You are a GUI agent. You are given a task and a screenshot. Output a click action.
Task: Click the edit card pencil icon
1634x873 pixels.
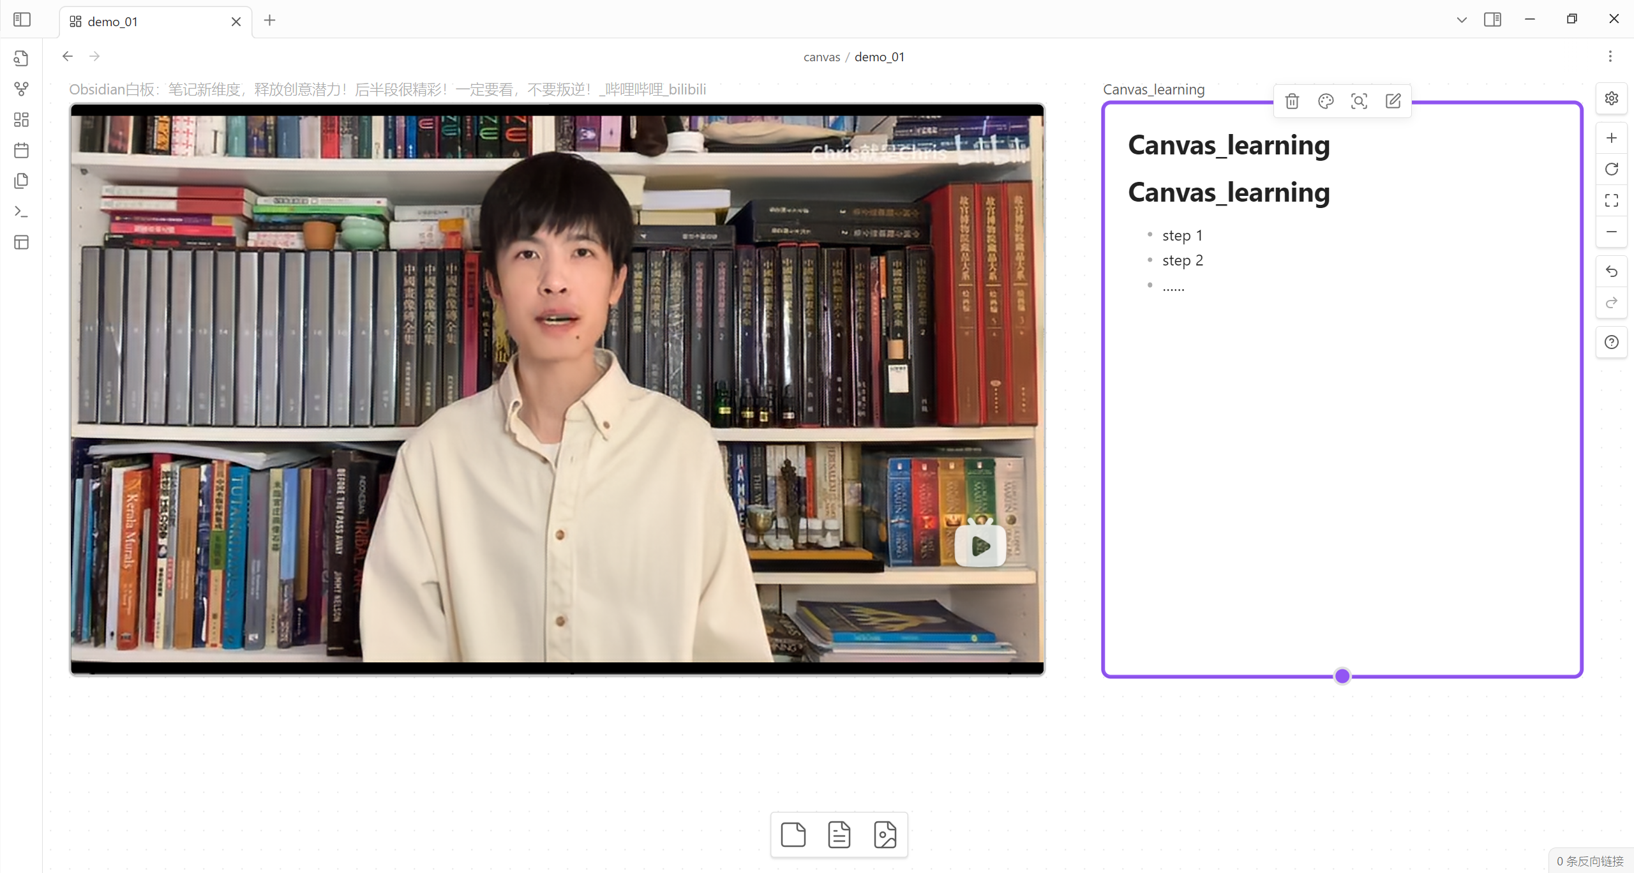click(1393, 101)
